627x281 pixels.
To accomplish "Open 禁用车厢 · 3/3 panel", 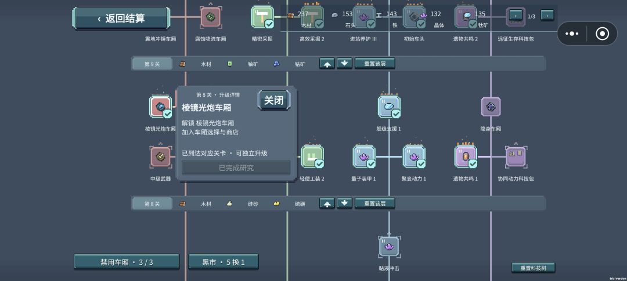I will (x=127, y=262).
